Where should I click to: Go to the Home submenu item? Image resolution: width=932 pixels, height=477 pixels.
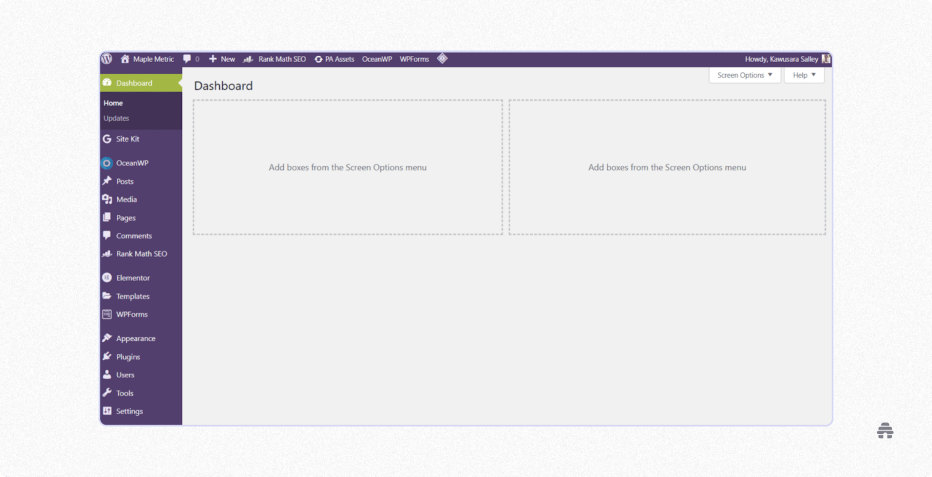point(113,103)
